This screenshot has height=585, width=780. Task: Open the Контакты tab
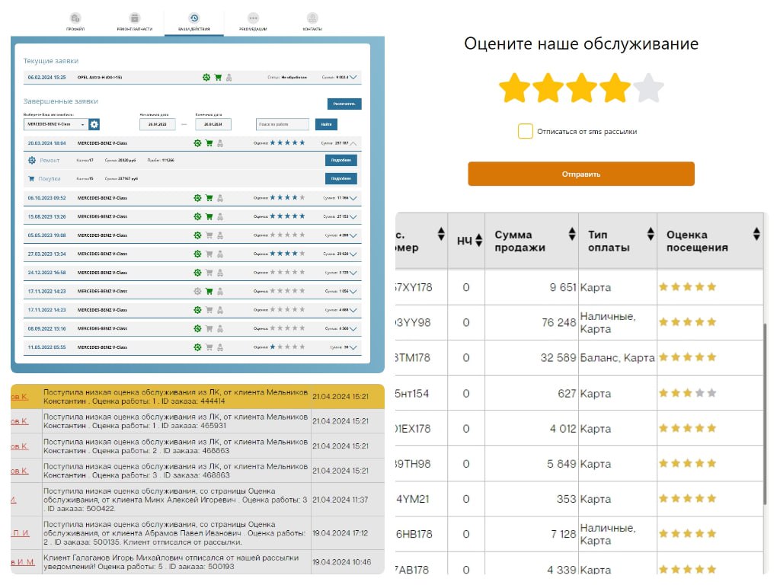(312, 21)
